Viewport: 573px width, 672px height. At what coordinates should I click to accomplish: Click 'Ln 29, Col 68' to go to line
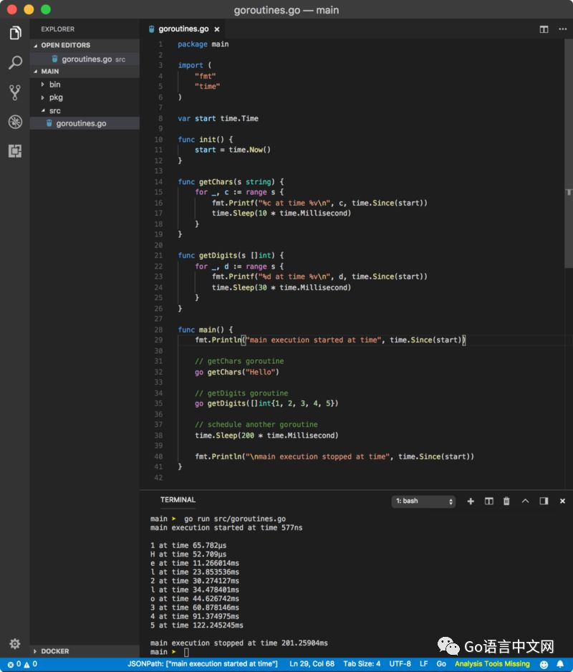(312, 664)
